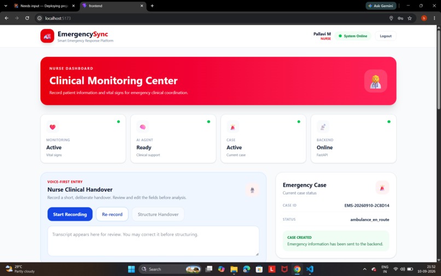Reload the page with refresh icon
This screenshot has height=276, width=441.
[27, 18]
